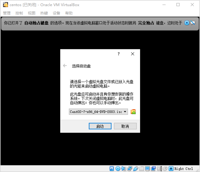Click the back arrow in the dialog

click(x=65, y=66)
